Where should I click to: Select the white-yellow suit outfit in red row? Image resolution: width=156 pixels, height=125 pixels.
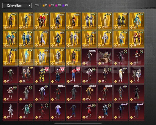[x=121, y=75]
